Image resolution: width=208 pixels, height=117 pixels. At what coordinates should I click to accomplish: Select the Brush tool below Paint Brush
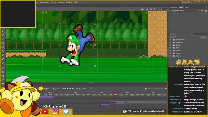[3, 63]
